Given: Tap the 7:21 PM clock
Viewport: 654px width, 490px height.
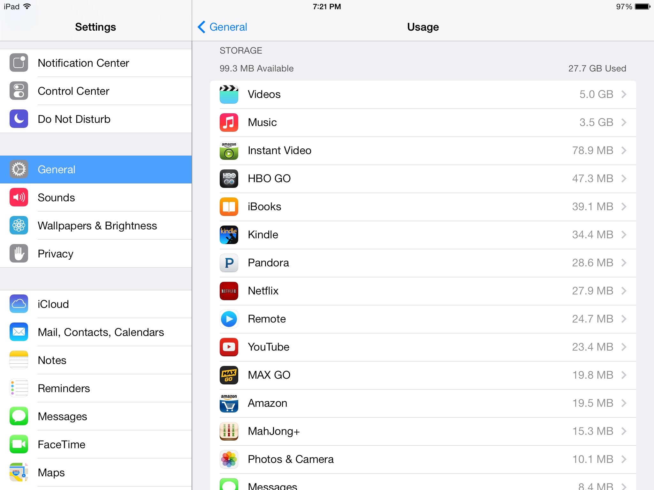Looking at the screenshot, I should click(x=327, y=7).
